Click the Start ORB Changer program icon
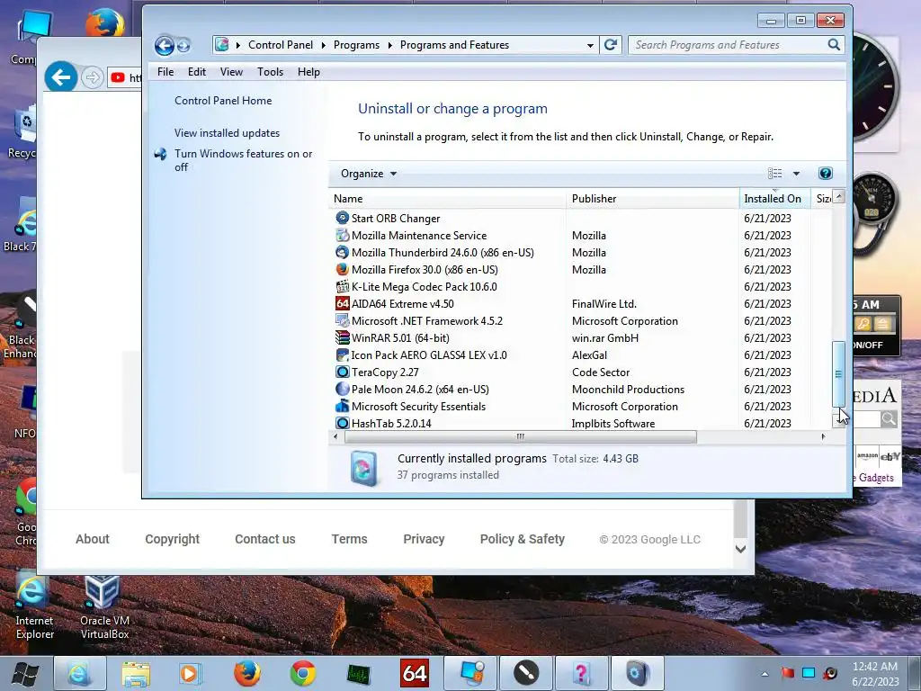The width and height of the screenshot is (921, 691). (342, 218)
